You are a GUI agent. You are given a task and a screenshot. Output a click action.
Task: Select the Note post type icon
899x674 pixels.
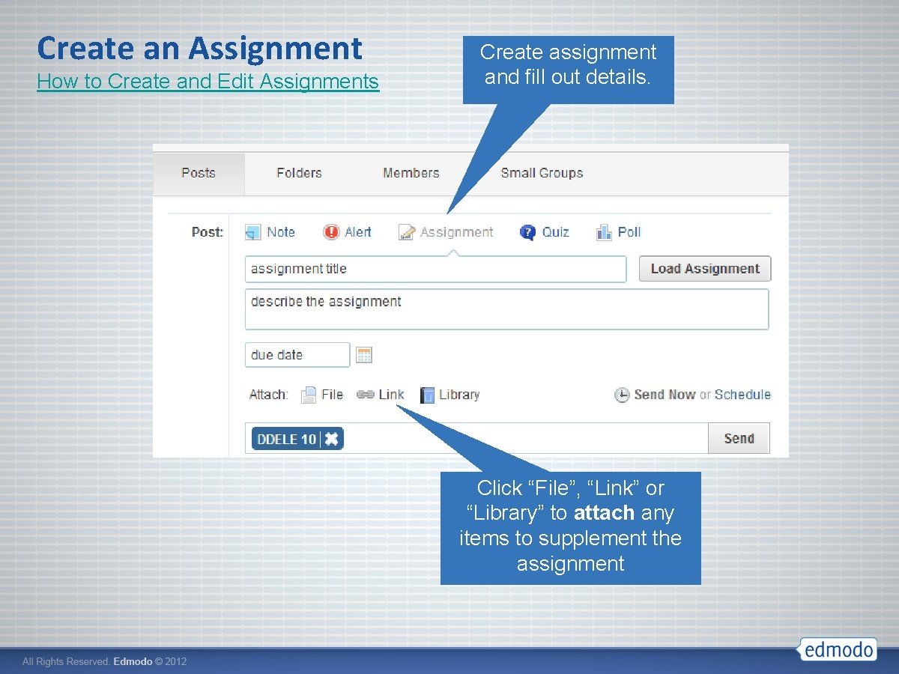255,232
